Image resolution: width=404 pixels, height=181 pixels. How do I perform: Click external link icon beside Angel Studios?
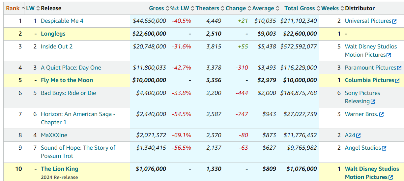click(x=384, y=148)
